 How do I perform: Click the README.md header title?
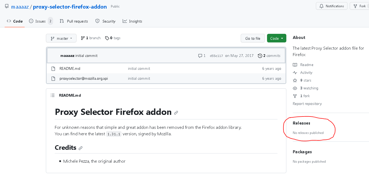pos(70,95)
